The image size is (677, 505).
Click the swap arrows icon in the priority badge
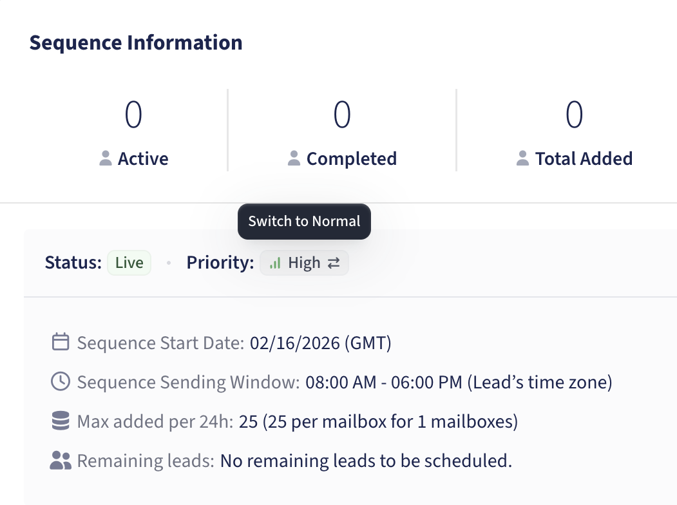pos(333,263)
